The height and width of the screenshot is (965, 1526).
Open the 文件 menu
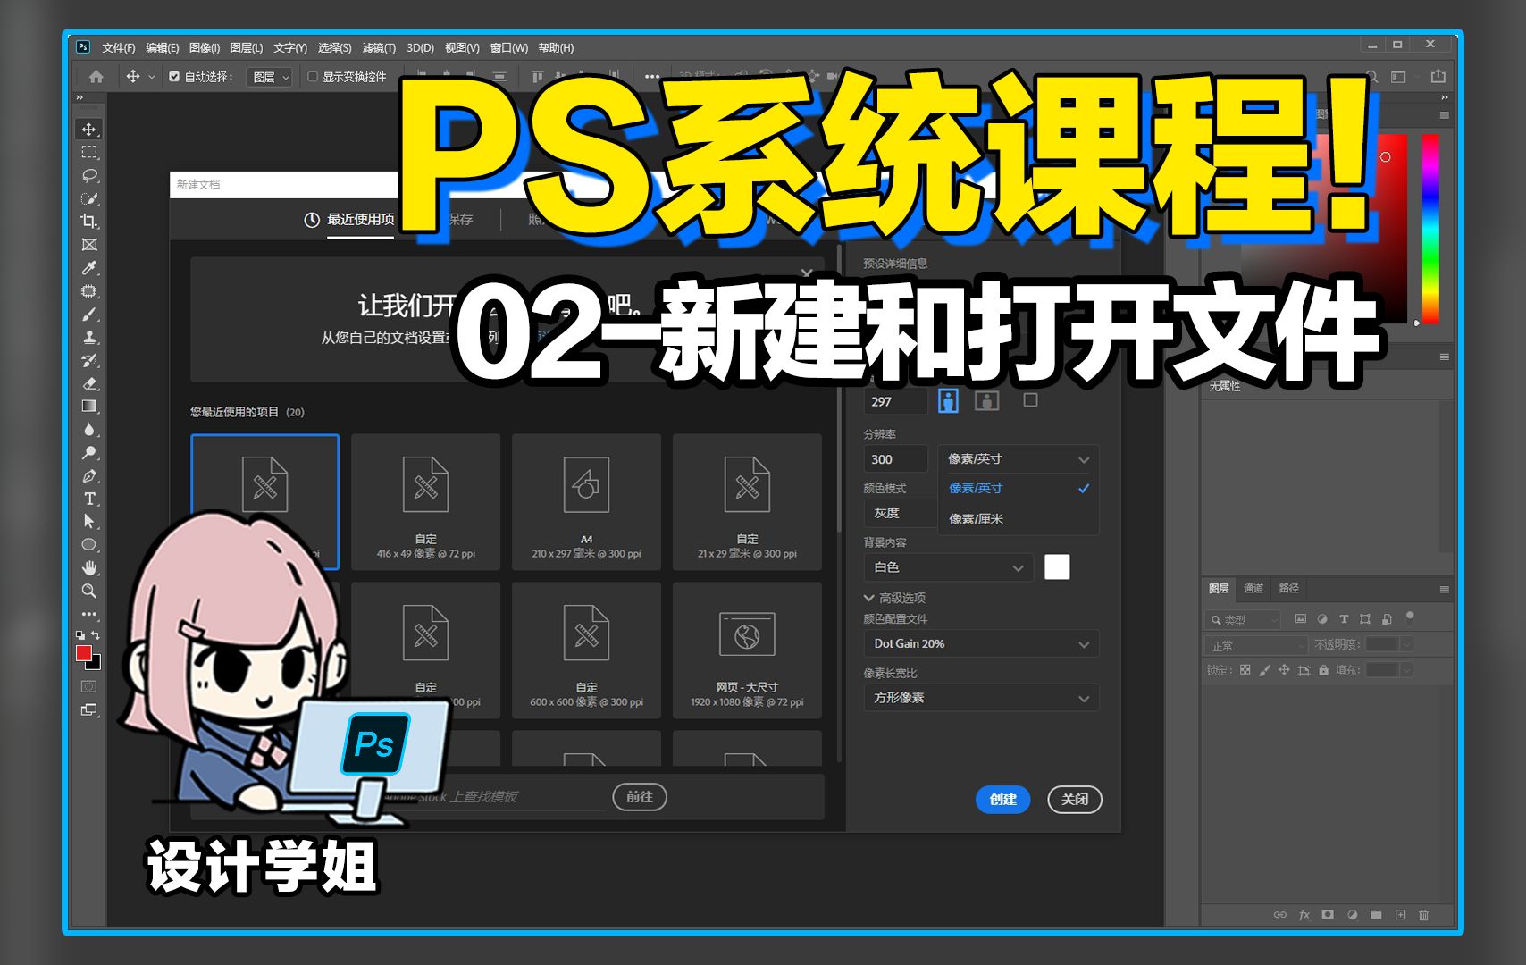(117, 47)
